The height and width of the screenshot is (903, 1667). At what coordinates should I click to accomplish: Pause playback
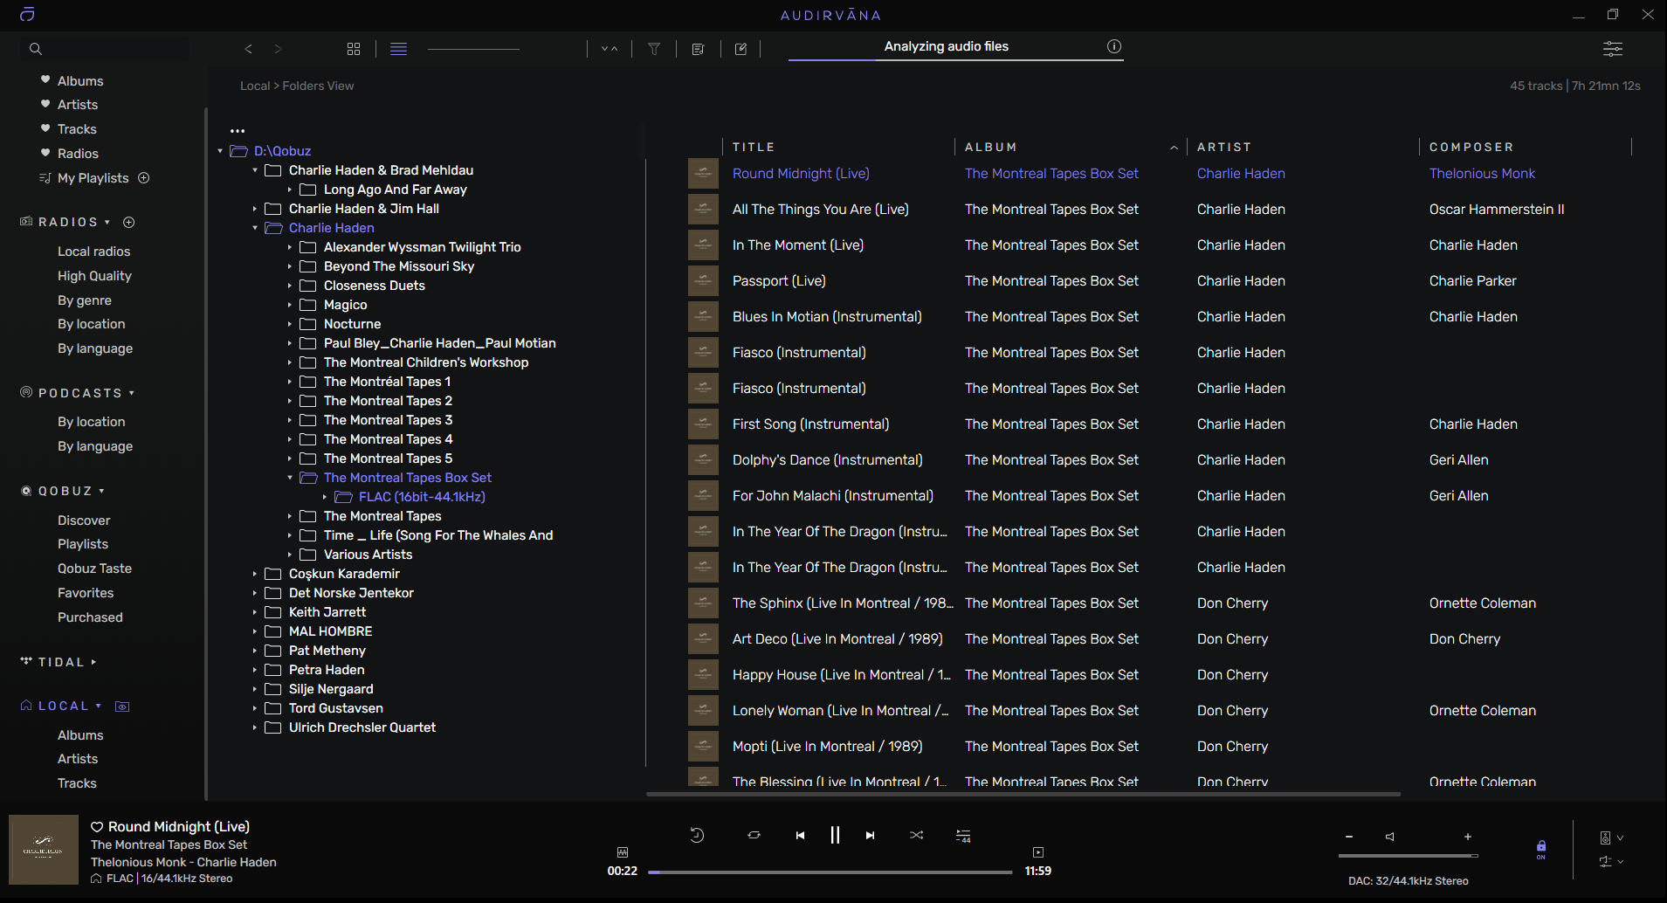click(x=835, y=835)
